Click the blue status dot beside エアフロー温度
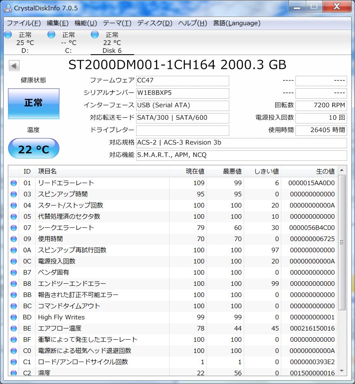 [x=13, y=328]
